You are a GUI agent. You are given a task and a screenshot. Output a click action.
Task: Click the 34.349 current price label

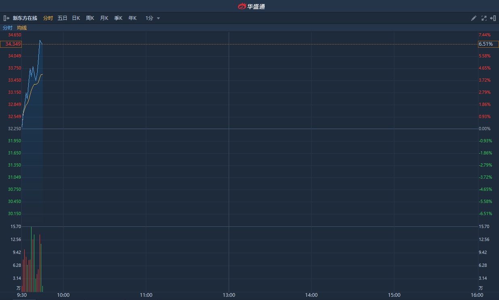[x=11, y=44]
